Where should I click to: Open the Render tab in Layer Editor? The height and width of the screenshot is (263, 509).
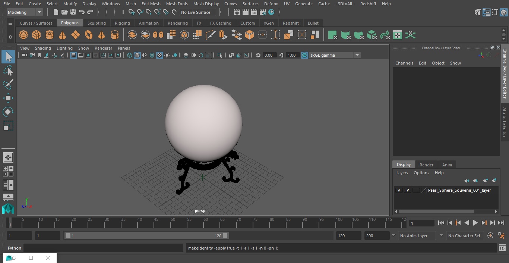[x=426, y=165]
